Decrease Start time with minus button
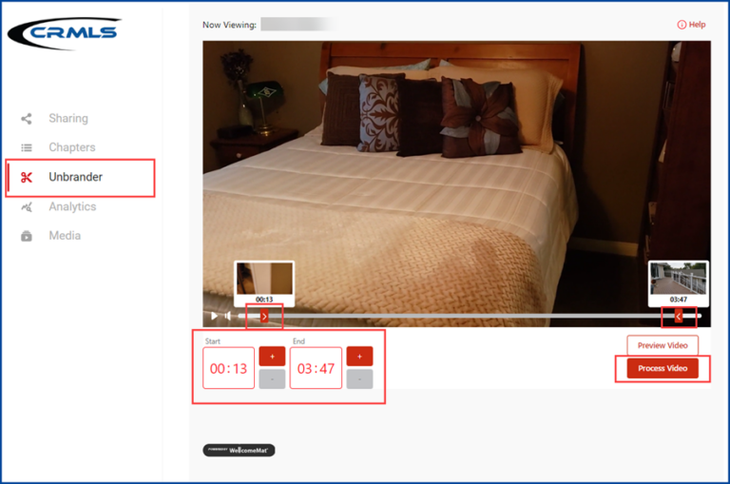730x484 pixels. click(272, 379)
